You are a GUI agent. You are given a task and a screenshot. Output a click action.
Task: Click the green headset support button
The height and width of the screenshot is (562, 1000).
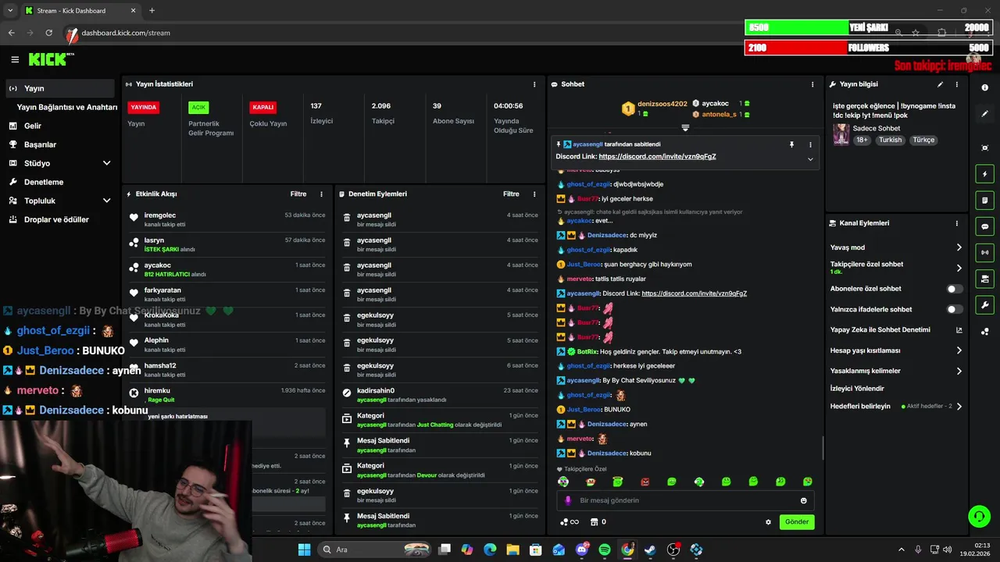(x=979, y=516)
